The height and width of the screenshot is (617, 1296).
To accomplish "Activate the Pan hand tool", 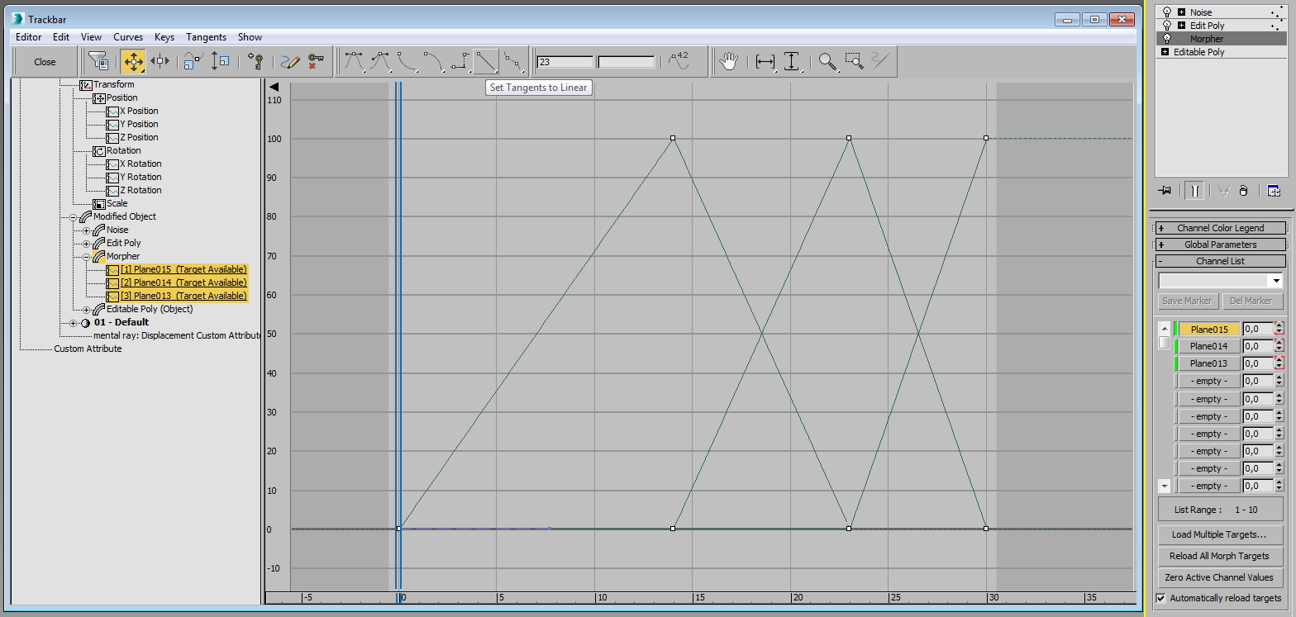I will (x=728, y=61).
